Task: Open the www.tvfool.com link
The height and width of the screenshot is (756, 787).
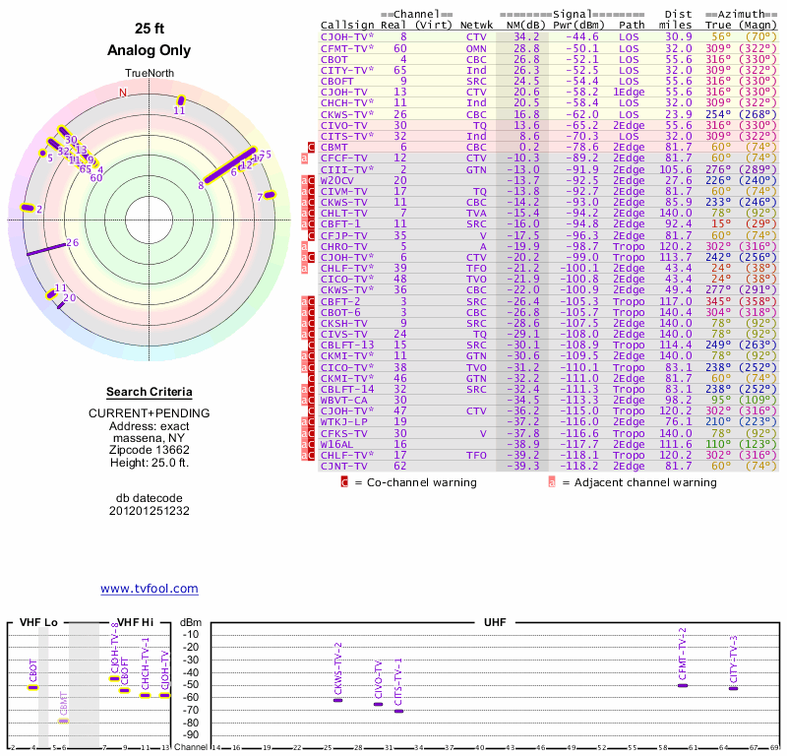Action: [150, 589]
